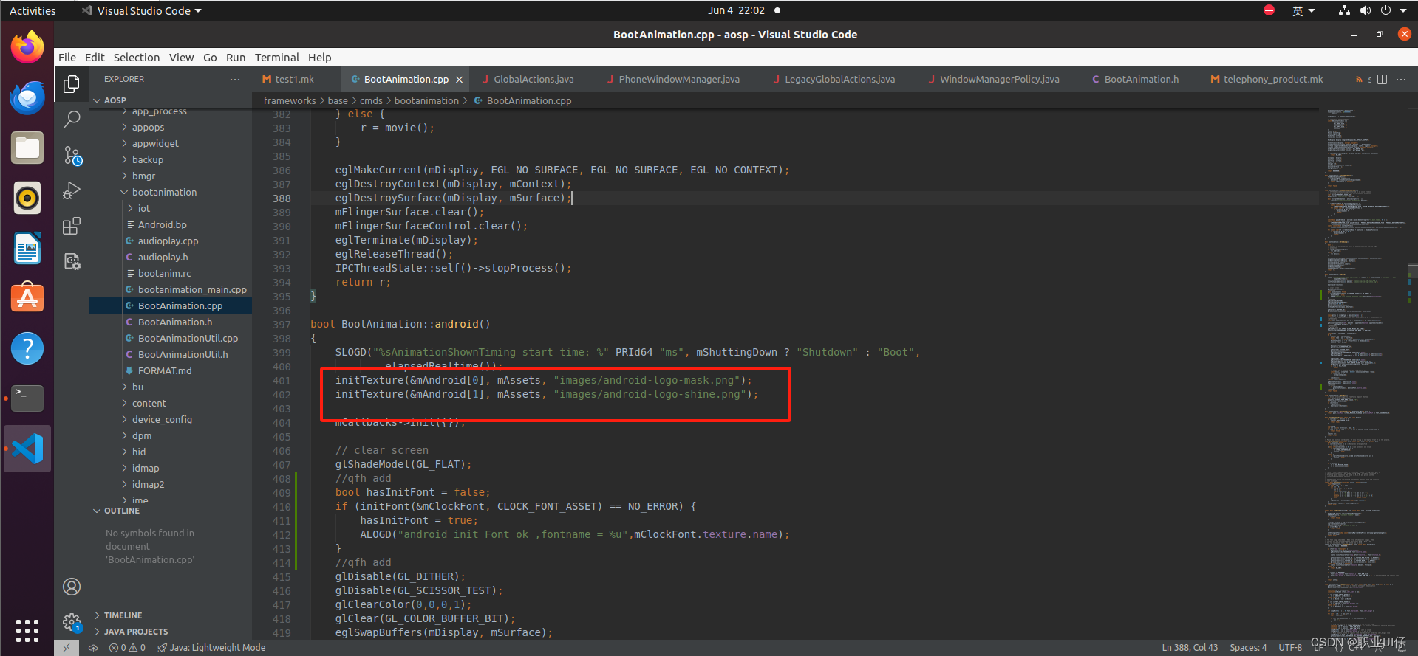The height and width of the screenshot is (656, 1418).
Task: Open FORMAT.md in the explorer
Action: pyautogui.click(x=164, y=370)
